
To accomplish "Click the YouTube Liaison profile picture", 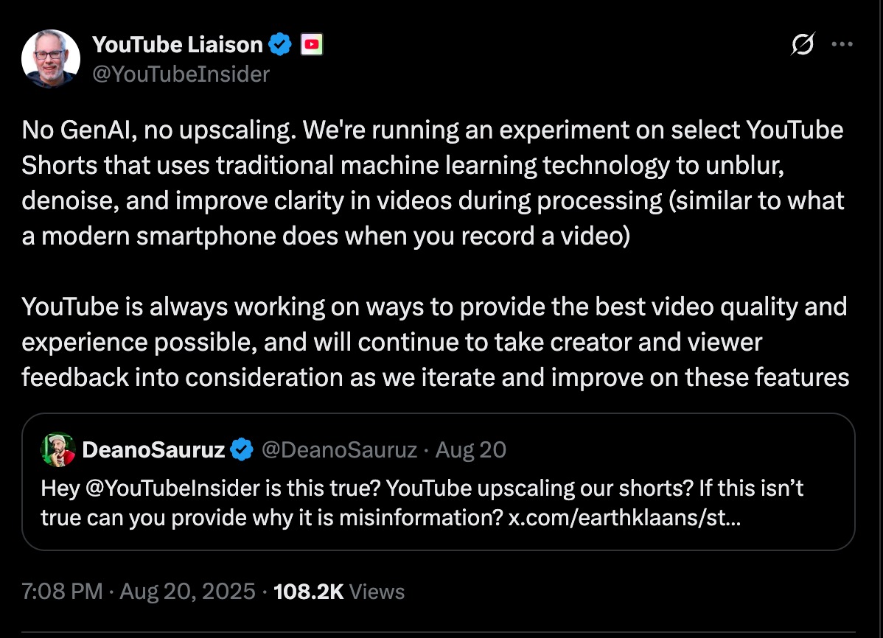I will click(x=50, y=59).
